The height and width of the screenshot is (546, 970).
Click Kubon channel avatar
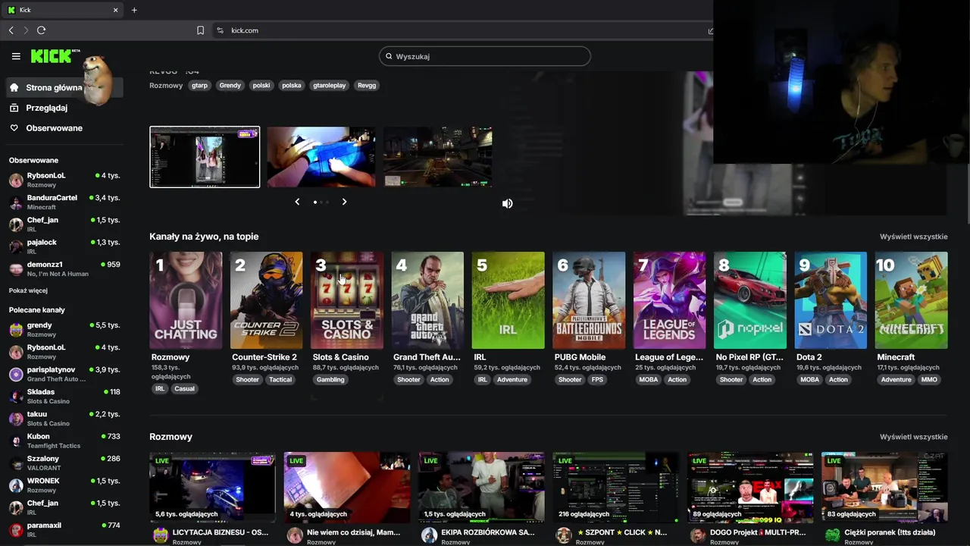[16, 441]
